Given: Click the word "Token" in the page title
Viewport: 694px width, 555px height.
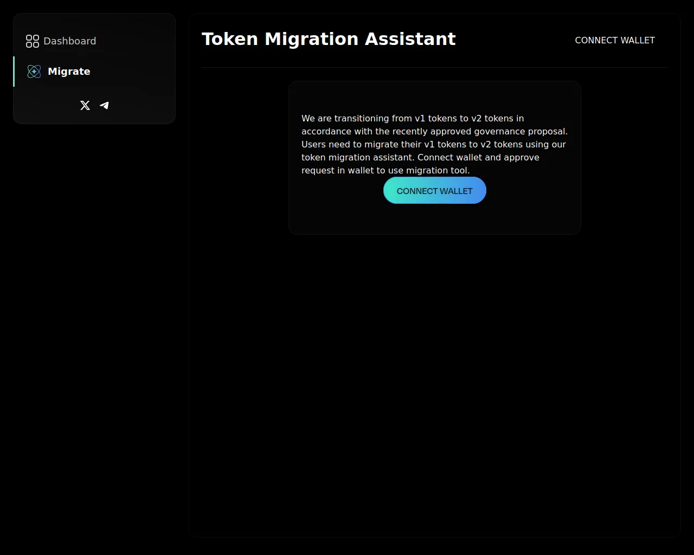Looking at the screenshot, I should coord(229,39).
